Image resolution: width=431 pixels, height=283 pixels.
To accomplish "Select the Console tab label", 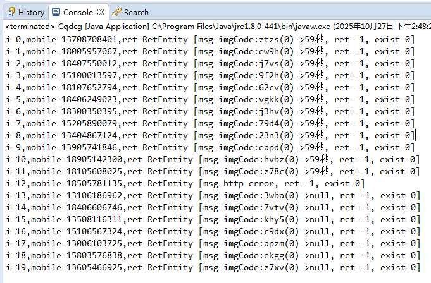I will point(78,12).
